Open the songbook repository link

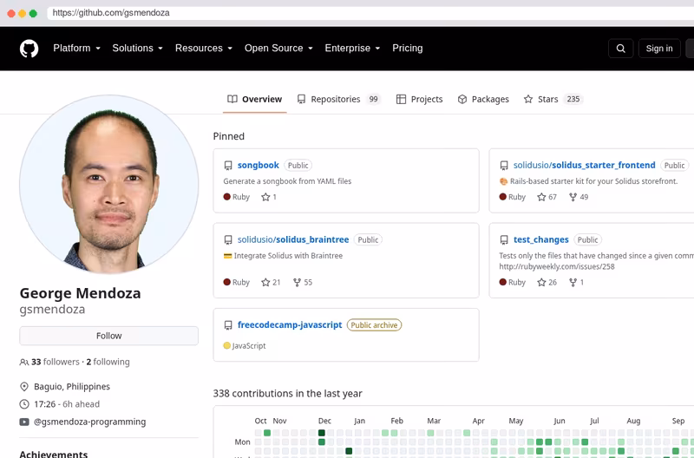[x=258, y=165]
